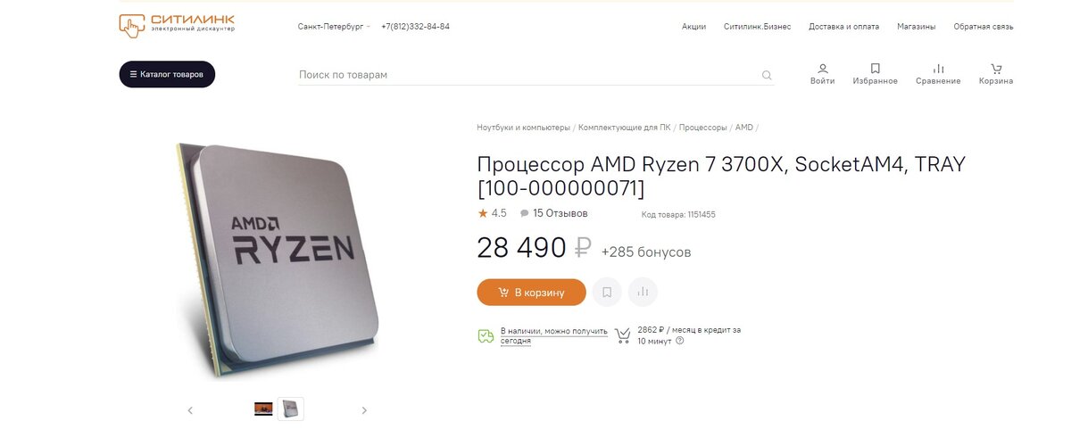Open the Акции menu item
The width and height of the screenshot is (1071, 446).
tap(693, 27)
